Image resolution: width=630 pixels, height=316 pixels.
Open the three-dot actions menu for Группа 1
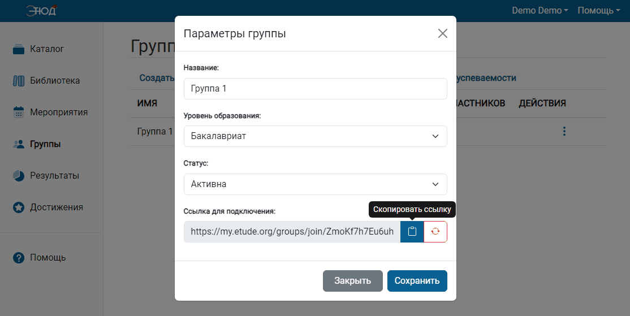564,131
